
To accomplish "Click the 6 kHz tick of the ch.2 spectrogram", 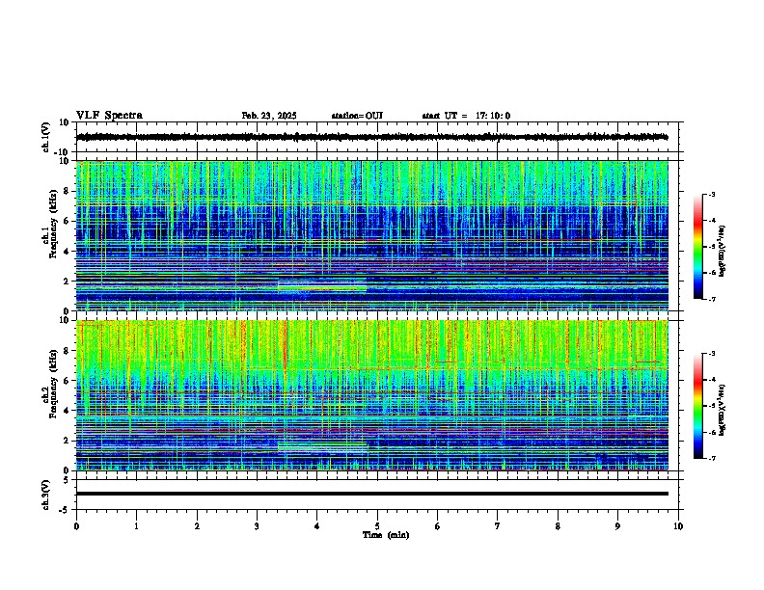I will [x=68, y=381].
